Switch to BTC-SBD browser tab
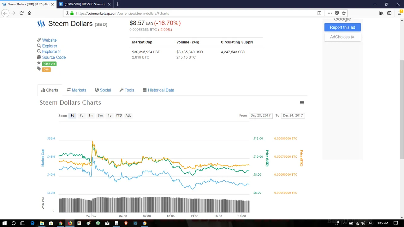 tap(85, 4)
